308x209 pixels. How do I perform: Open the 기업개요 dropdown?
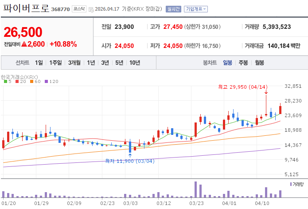point(195,9)
